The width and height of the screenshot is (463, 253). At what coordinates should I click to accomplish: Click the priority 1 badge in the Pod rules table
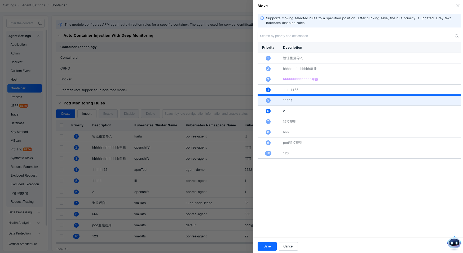click(x=76, y=136)
